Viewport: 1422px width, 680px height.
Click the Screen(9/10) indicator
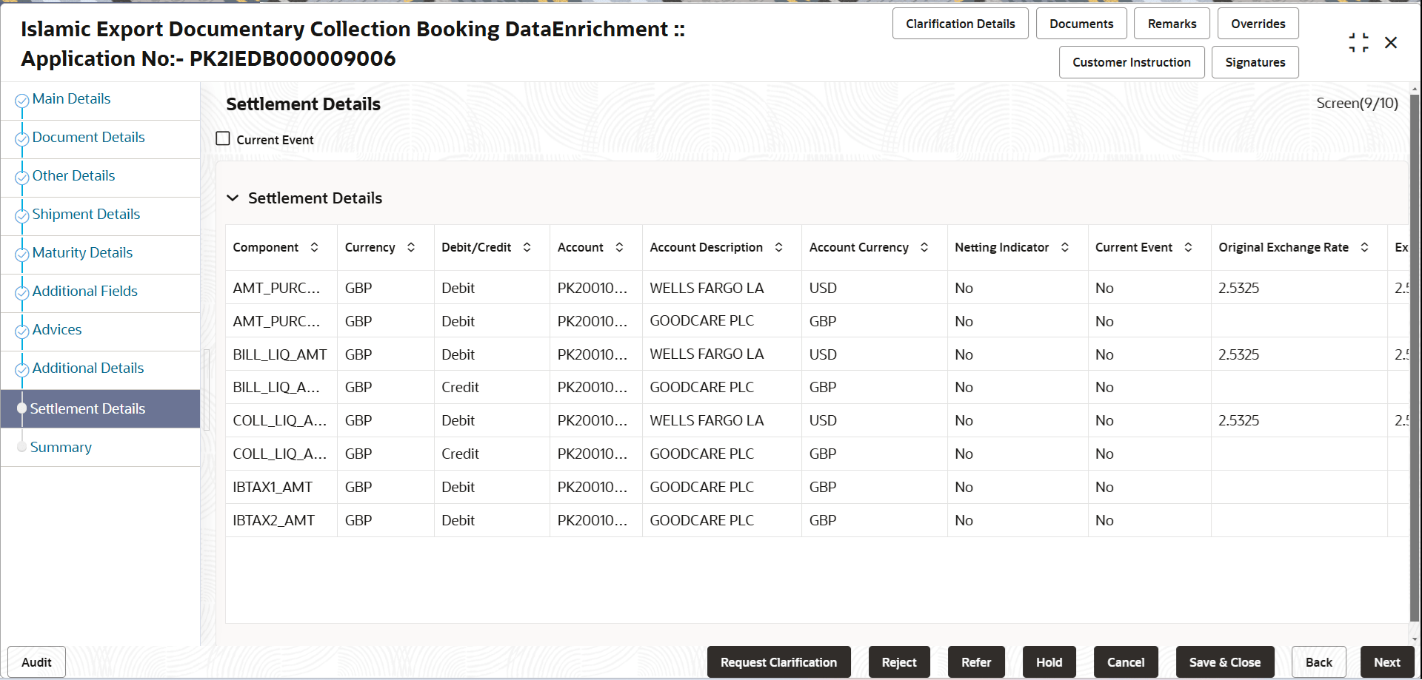click(1357, 104)
